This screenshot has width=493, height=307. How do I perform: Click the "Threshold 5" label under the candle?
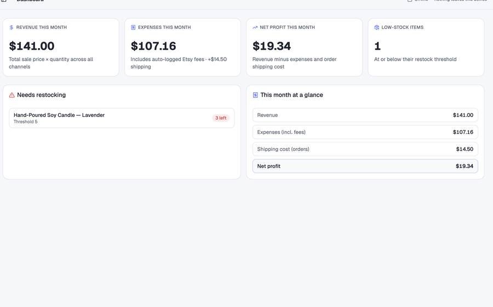[x=25, y=122]
